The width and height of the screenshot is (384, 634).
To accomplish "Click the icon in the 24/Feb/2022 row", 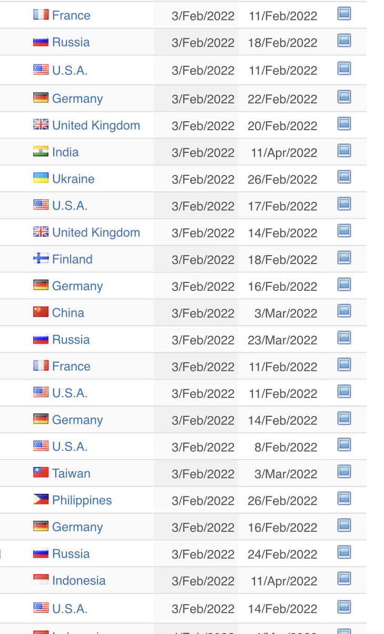I will coord(344,552).
